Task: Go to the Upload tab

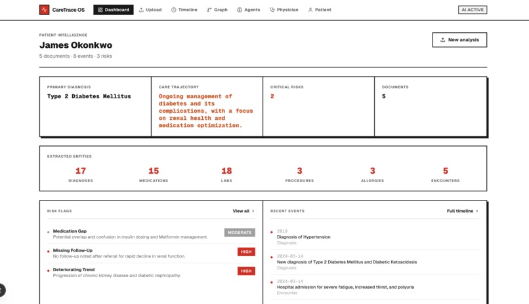Action: (150, 10)
